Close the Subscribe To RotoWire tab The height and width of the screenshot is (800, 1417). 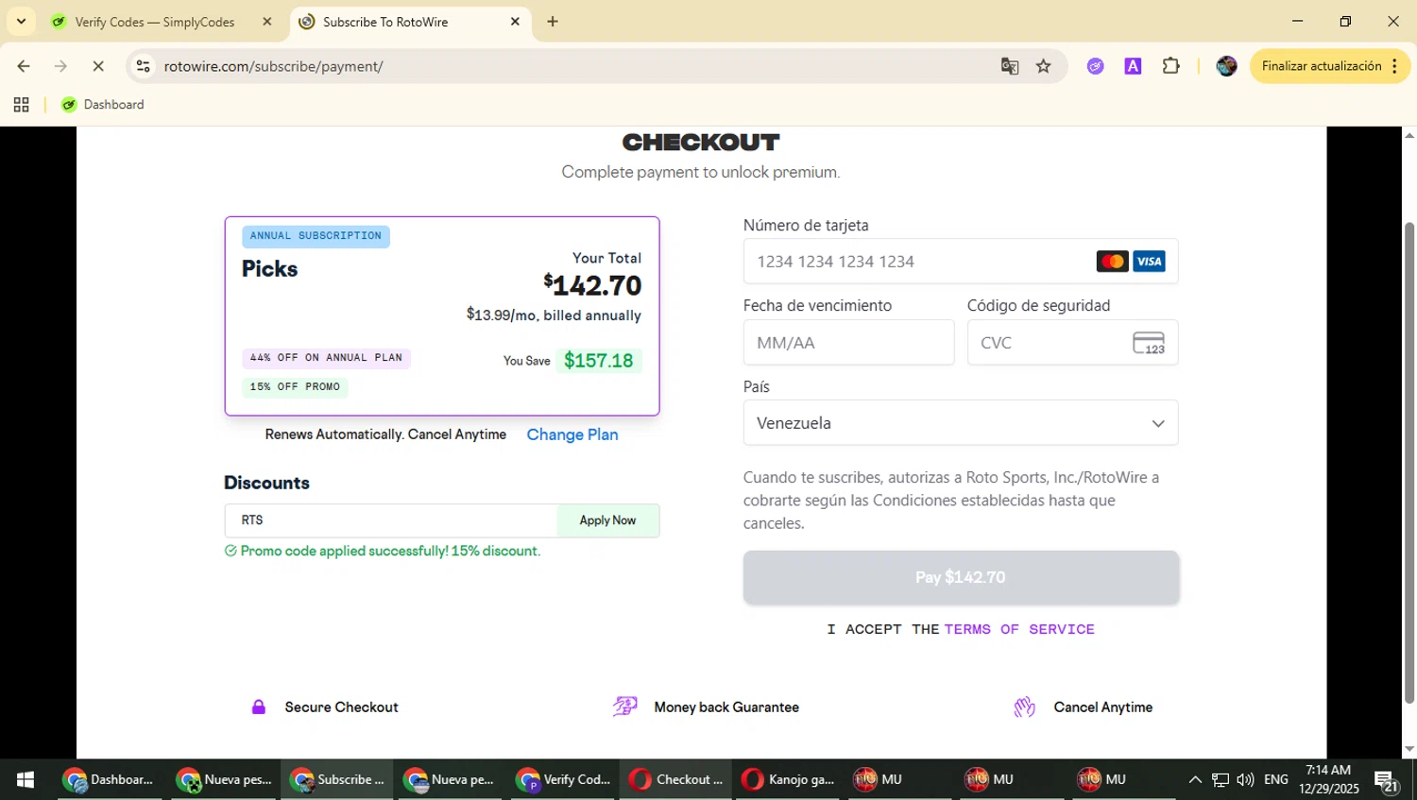[x=515, y=21]
